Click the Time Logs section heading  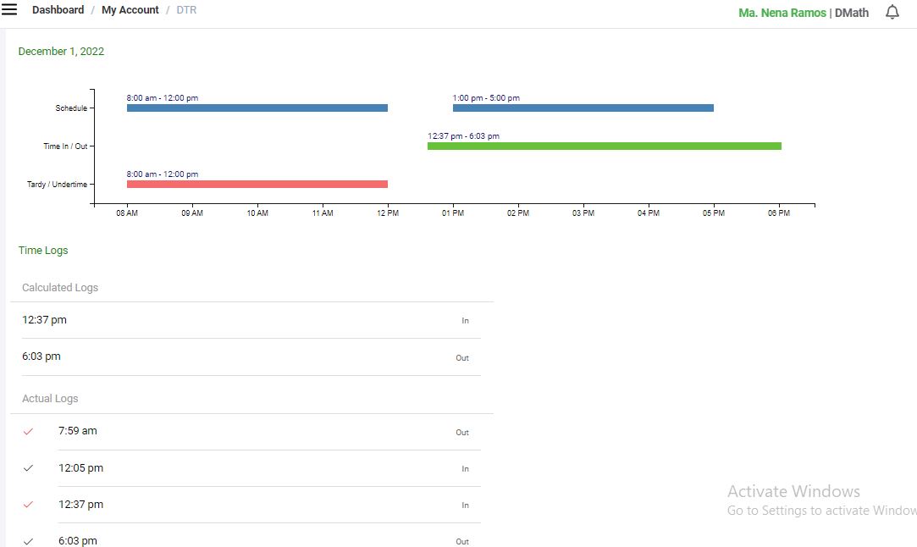(x=43, y=251)
